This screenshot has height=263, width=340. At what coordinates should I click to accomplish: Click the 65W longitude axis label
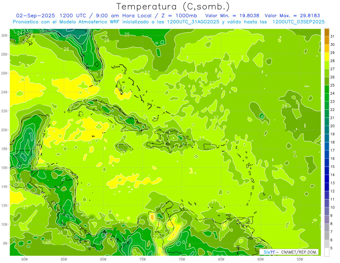221,259
